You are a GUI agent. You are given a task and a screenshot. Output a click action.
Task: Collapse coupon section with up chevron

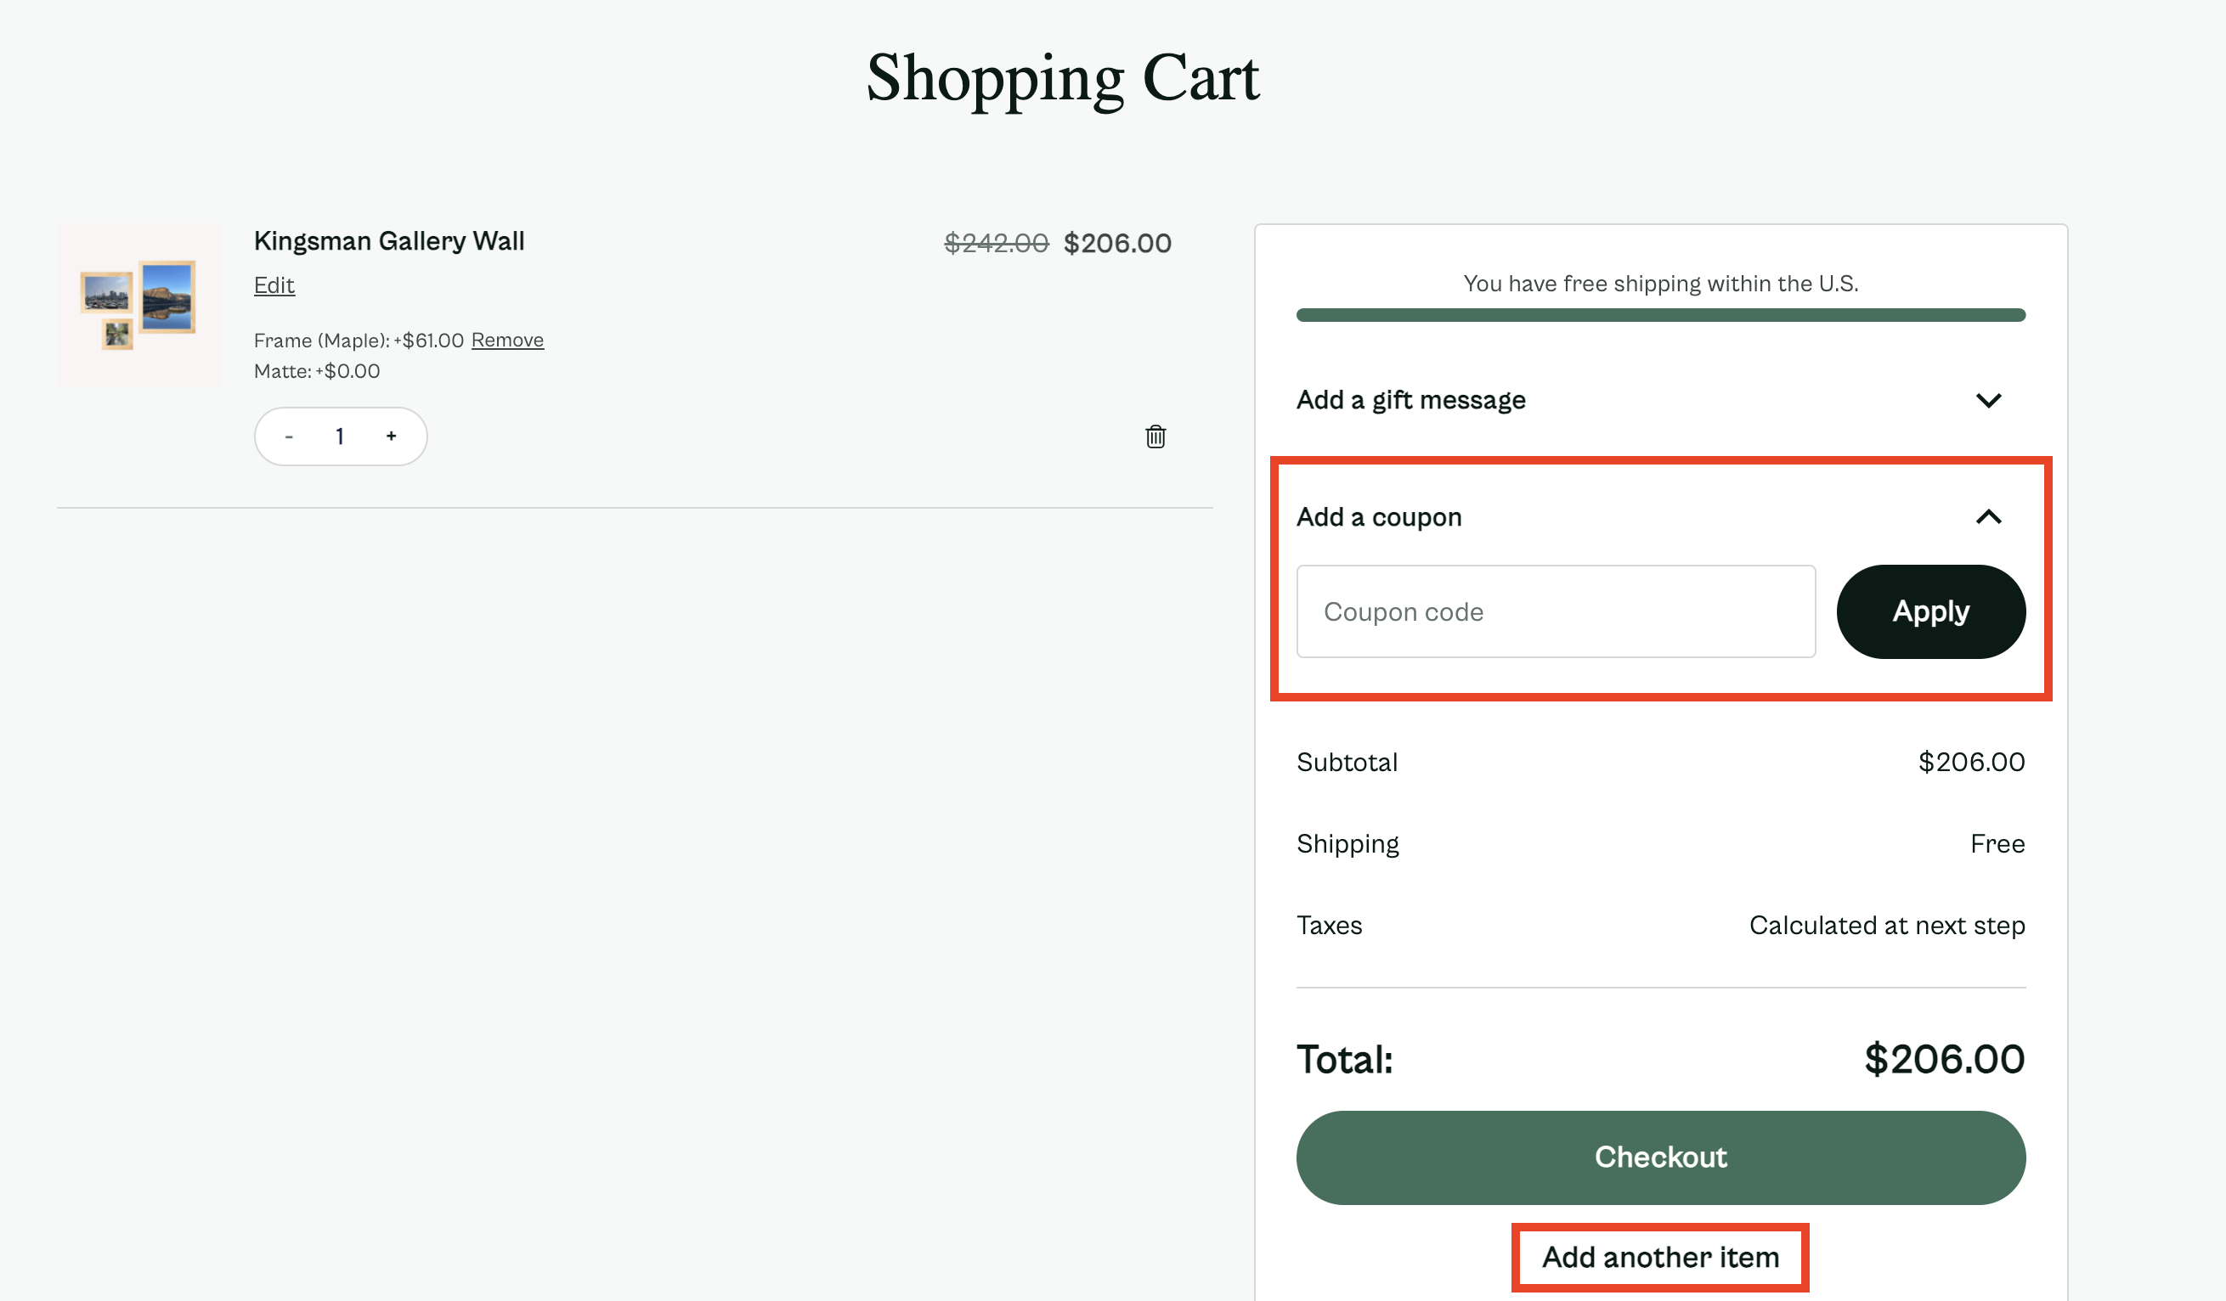tap(1987, 517)
